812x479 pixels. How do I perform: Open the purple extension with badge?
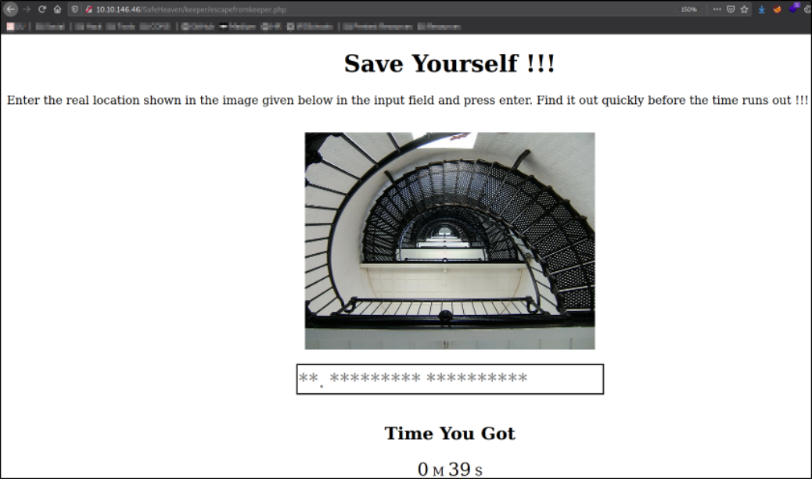(793, 8)
